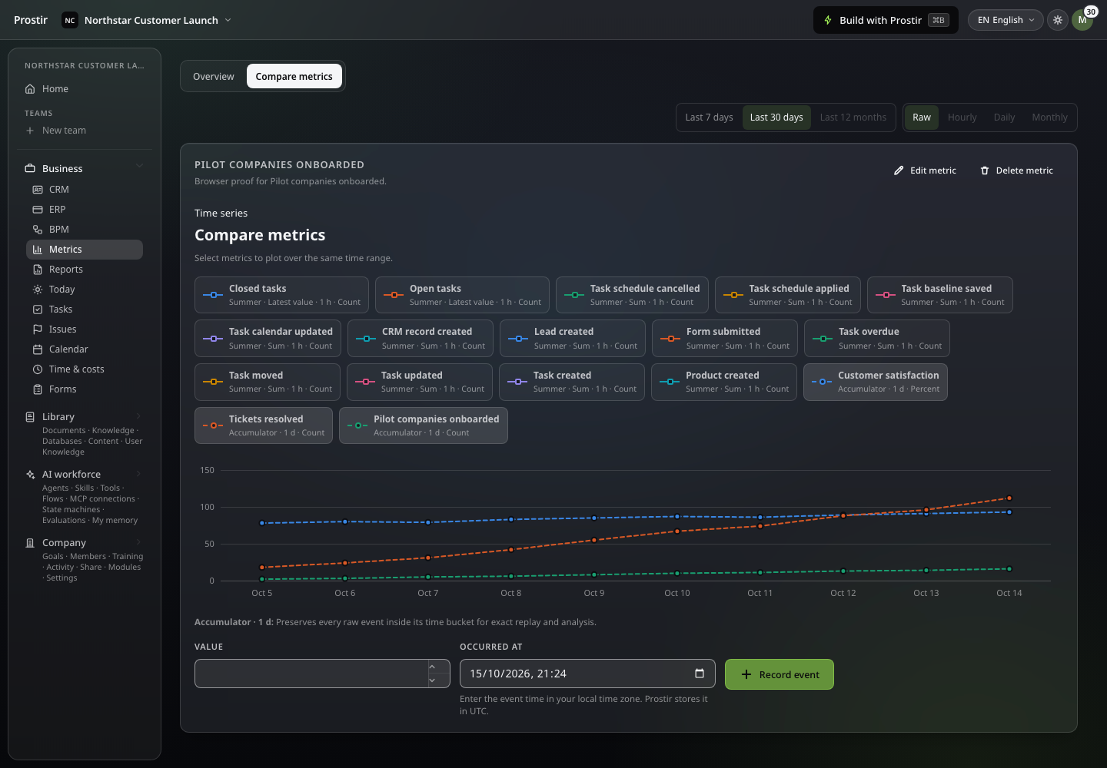Toggle the Closed tasks metric chip
Image resolution: width=1107 pixels, height=768 pixels.
[281, 295]
